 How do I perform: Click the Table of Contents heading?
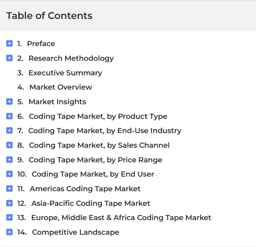[x=49, y=16]
